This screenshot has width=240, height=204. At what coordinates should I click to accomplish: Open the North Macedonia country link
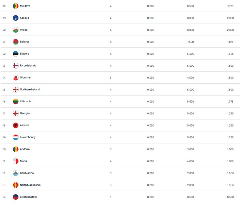[x=30, y=185]
